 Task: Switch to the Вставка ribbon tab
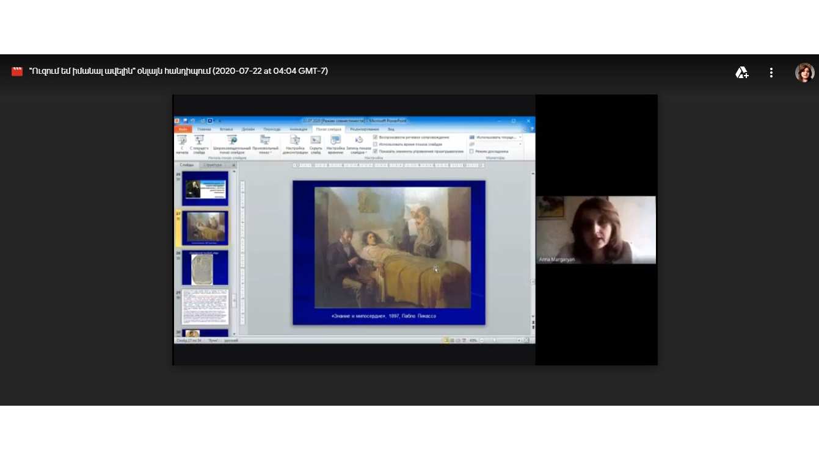(x=226, y=129)
